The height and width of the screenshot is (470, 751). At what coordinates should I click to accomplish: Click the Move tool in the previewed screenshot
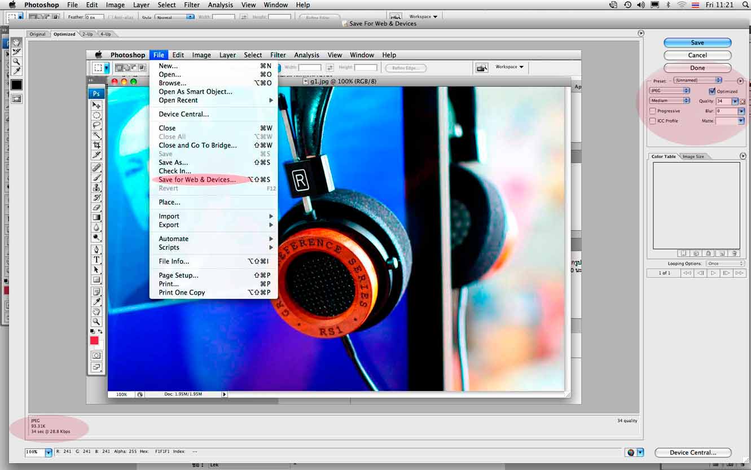tap(96, 105)
